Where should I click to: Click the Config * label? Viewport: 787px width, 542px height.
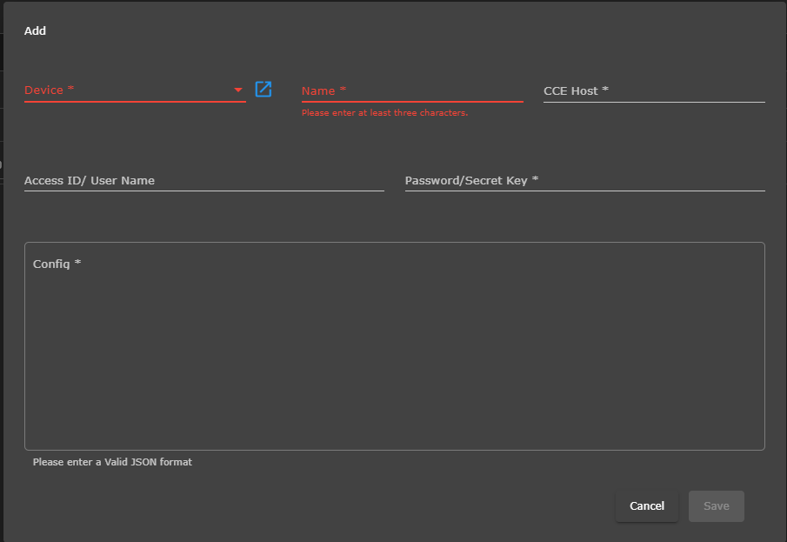click(x=57, y=264)
